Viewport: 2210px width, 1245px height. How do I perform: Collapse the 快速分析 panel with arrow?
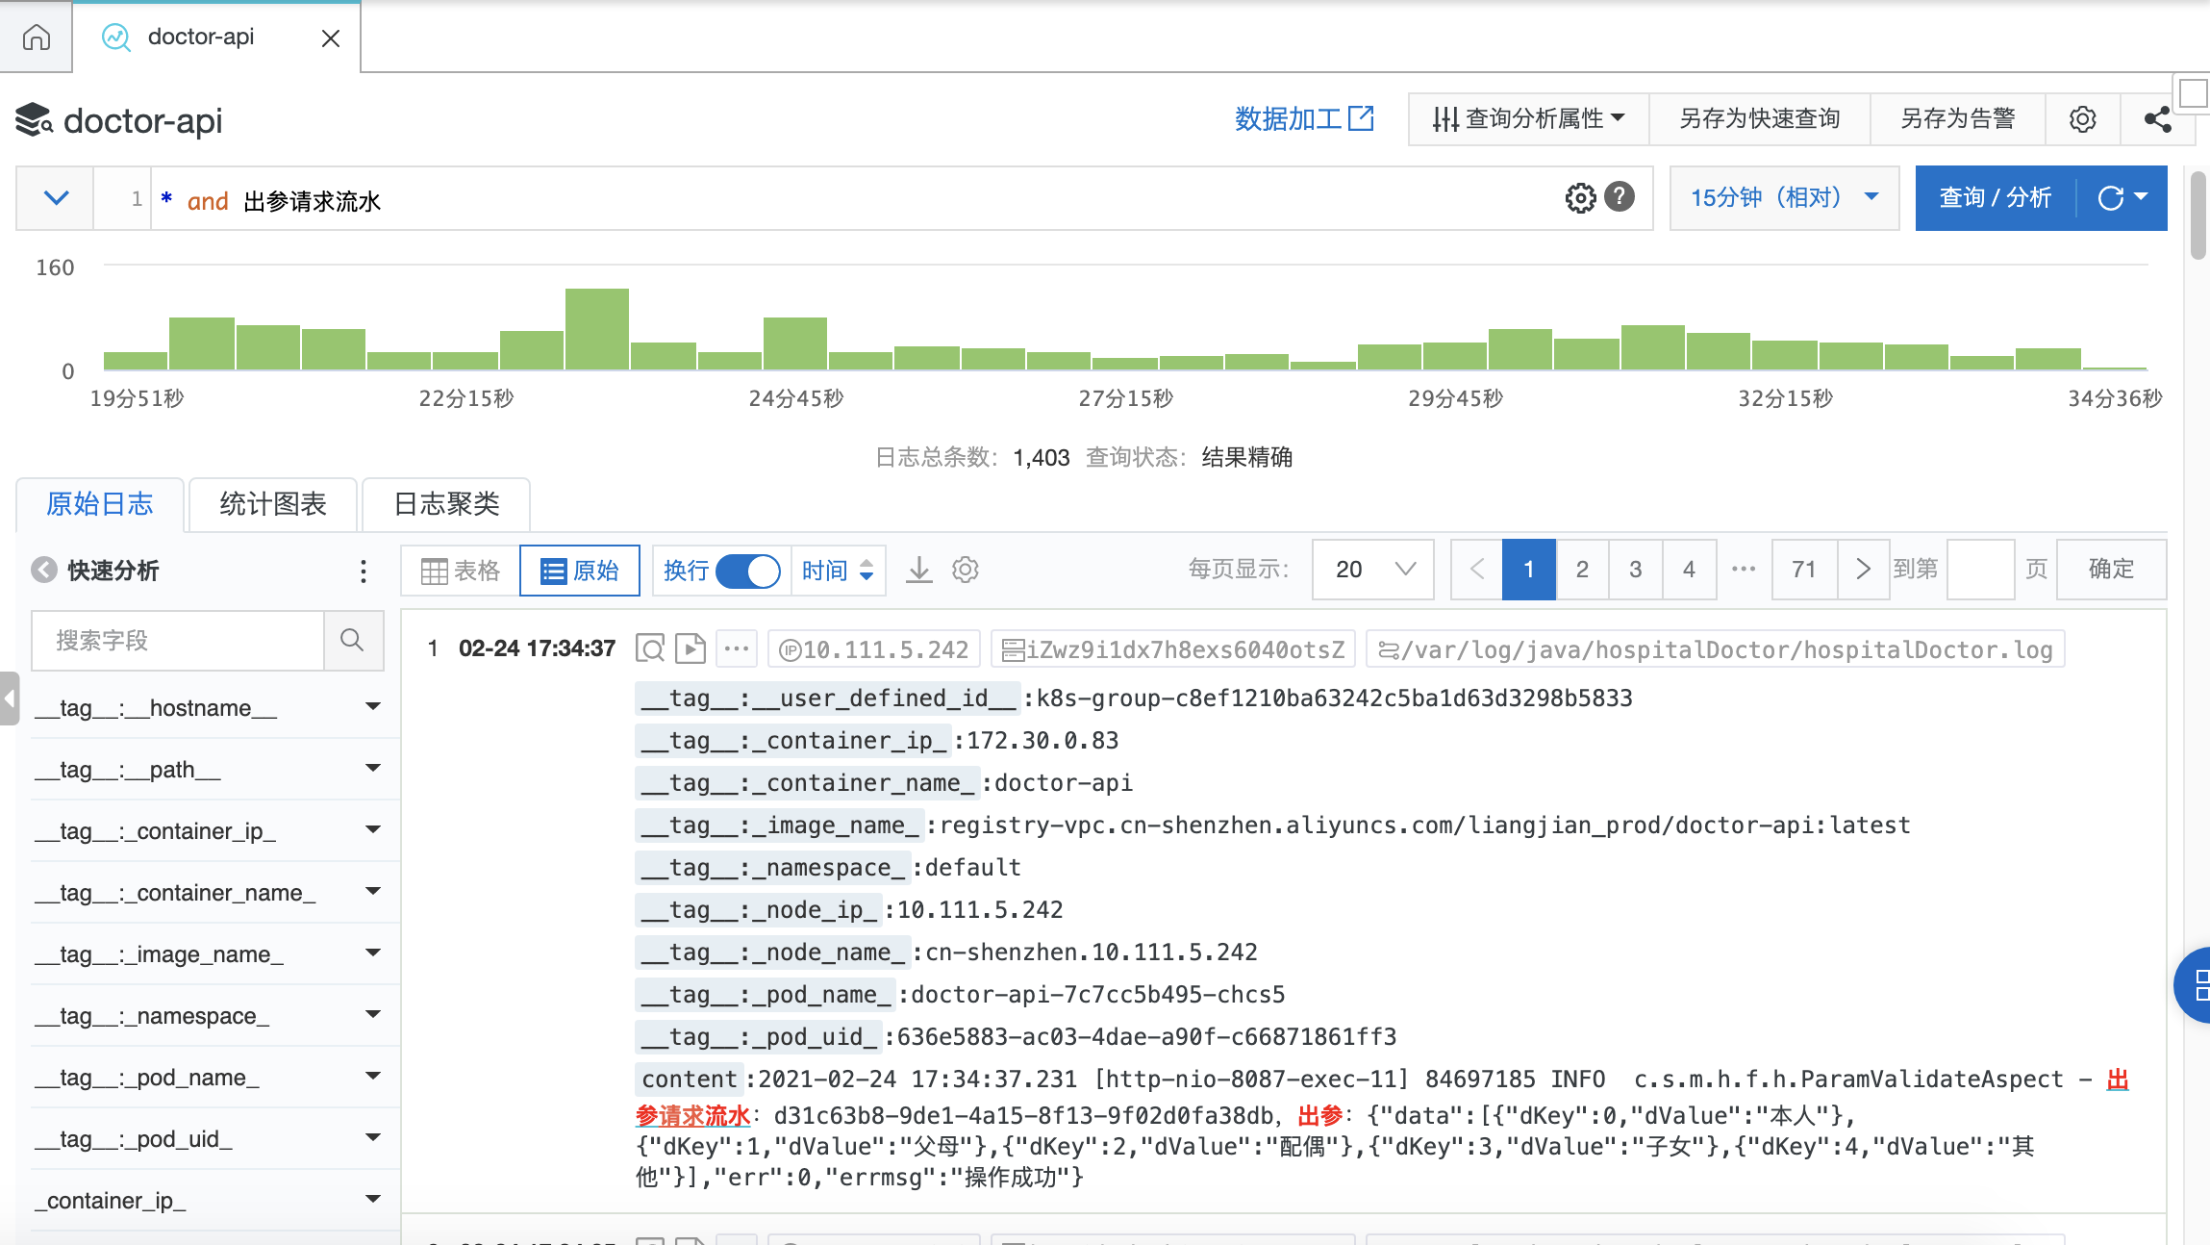tap(44, 571)
